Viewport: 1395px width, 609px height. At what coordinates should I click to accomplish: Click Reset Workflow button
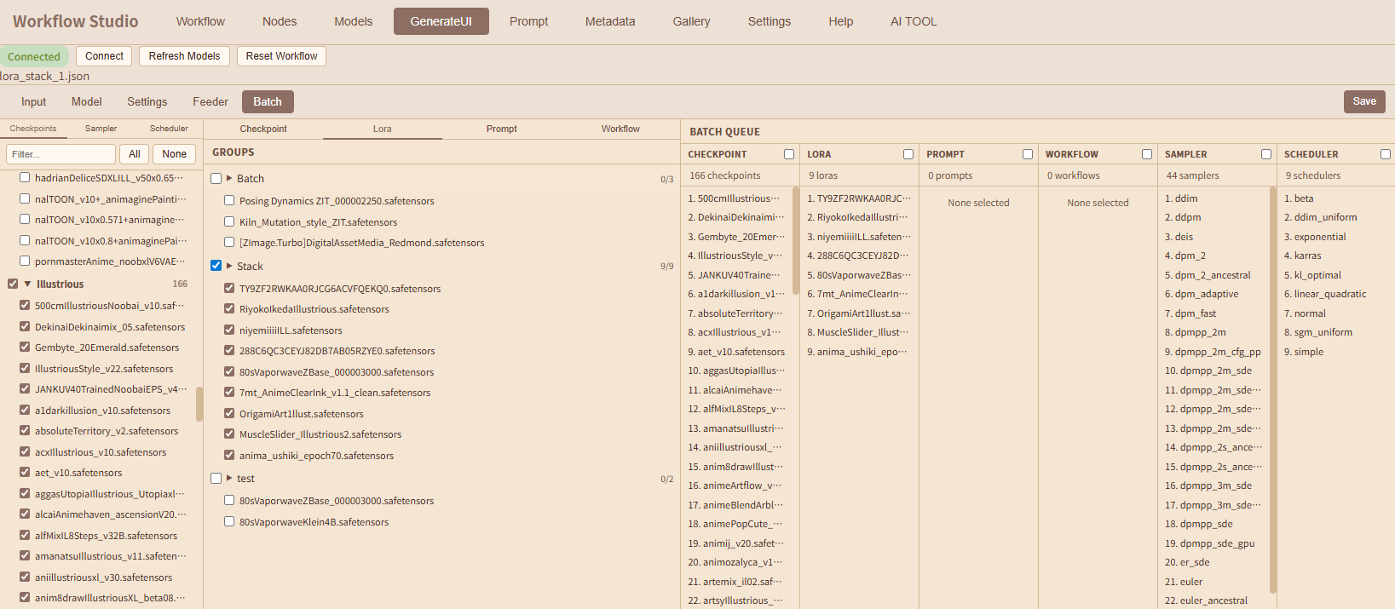[281, 56]
